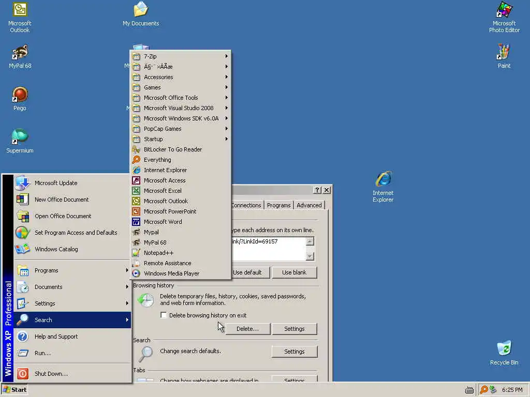
Task: Click the Start button on taskbar
Action: coord(14,390)
